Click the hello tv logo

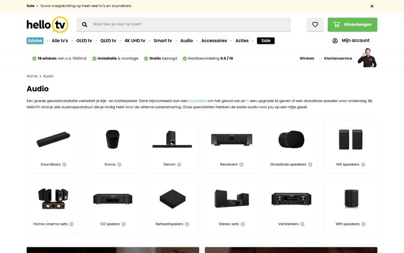coord(48,25)
